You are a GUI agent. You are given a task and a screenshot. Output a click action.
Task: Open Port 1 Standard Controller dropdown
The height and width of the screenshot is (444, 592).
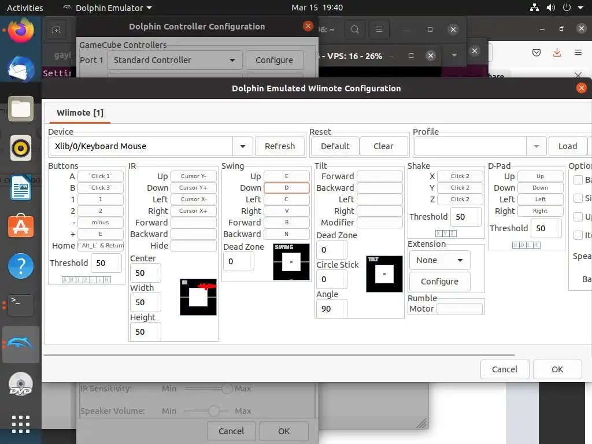175,60
